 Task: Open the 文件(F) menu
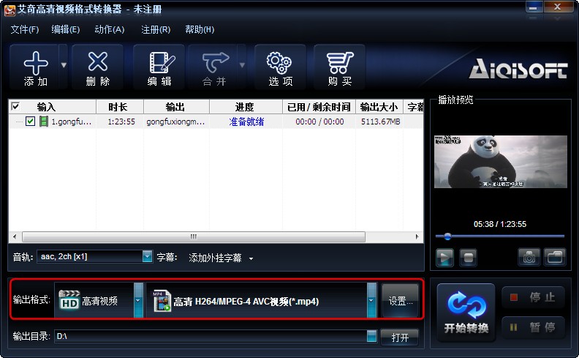24,29
